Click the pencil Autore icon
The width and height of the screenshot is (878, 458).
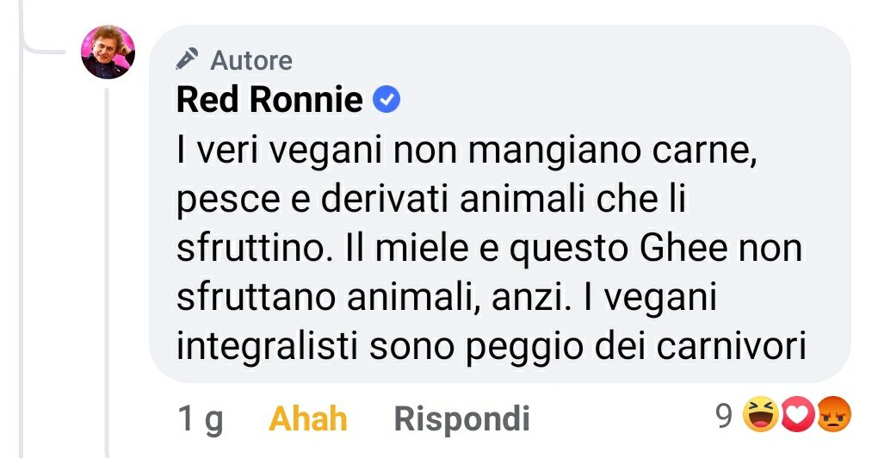(187, 59)
